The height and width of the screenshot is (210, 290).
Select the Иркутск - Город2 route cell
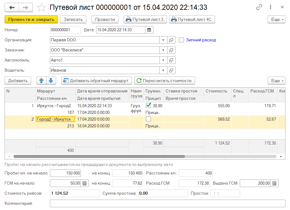[55, 106]
